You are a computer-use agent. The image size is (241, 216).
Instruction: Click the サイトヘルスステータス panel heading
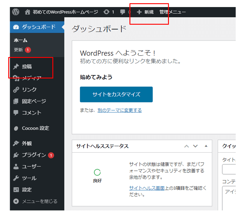click(x=102, y=146)
